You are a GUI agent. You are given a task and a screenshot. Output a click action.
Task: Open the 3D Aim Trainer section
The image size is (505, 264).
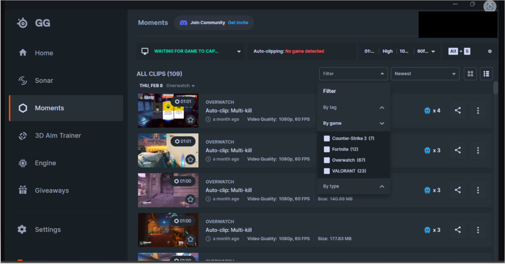[57, 135]
